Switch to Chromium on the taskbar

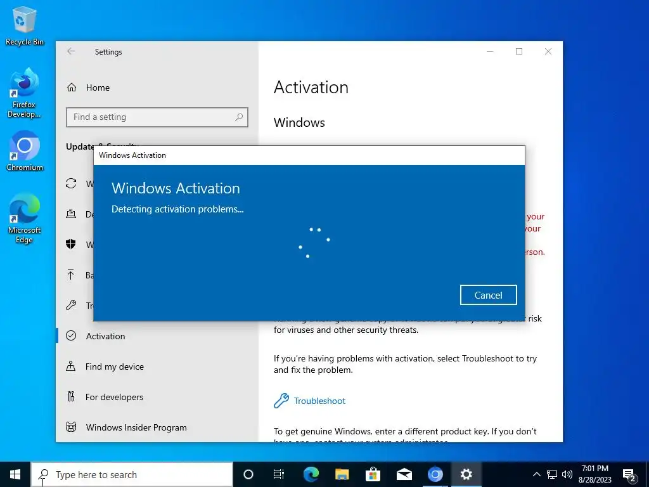pos(435,474)
